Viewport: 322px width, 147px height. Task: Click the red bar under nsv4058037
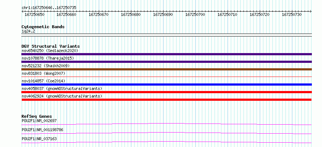167,92
